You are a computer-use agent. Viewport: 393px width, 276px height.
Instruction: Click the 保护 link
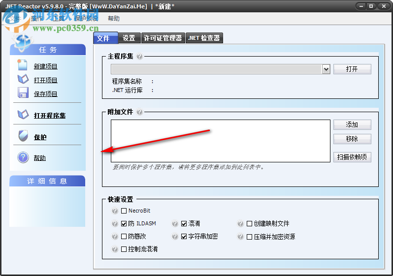tap(40, 137)
